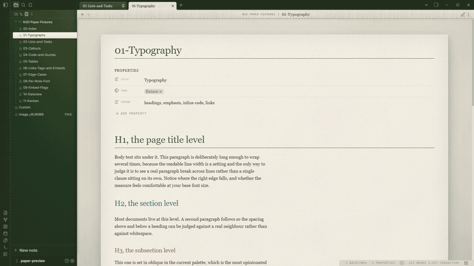The image size is (474, 266).
Task: Open the paper-preview vault switcher
Action: [30, 261]
